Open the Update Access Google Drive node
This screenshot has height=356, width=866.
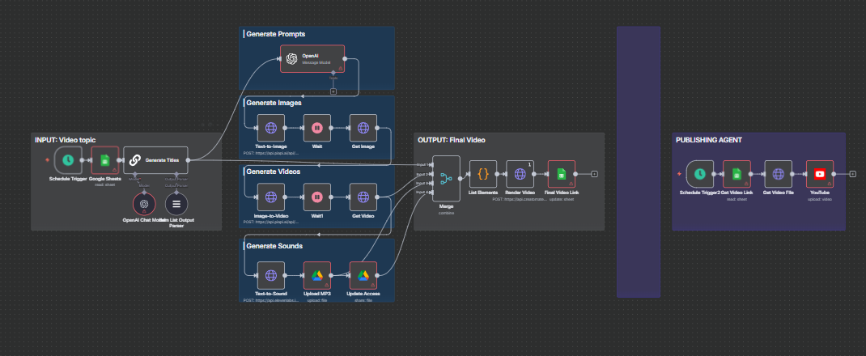tap(363, 275)
